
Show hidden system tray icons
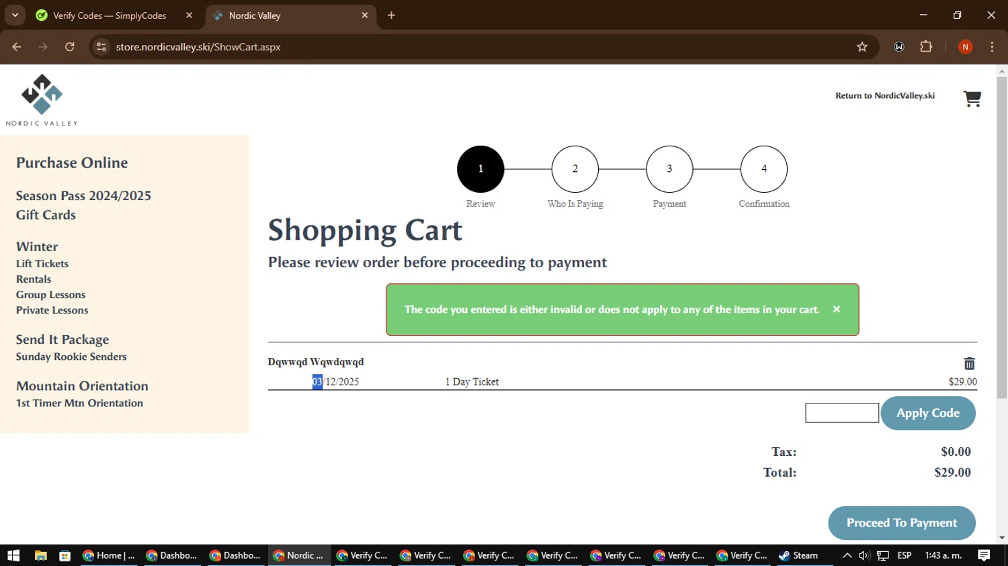point(847,555)
